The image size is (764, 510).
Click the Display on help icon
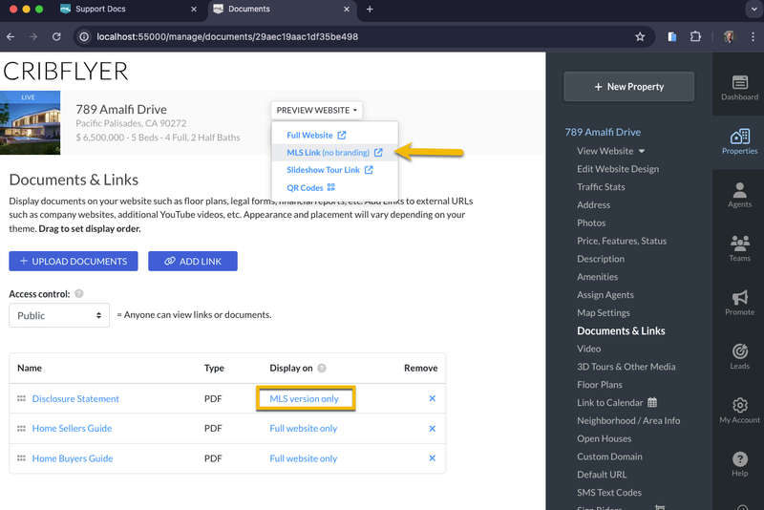(x=322, y=369)
